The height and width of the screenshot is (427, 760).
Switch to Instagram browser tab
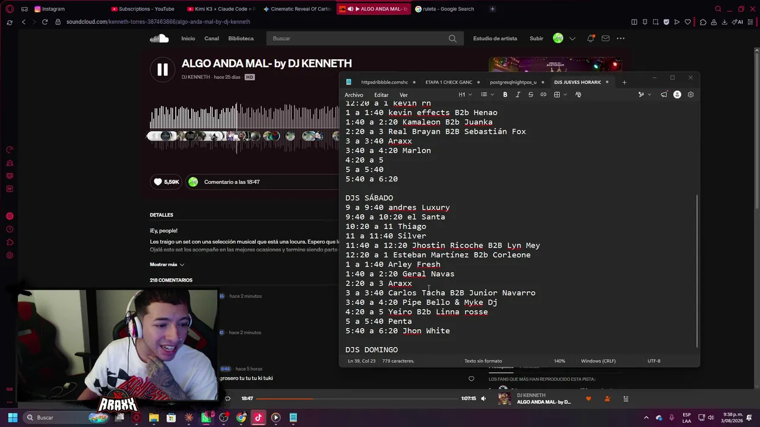tap(53, 9)
